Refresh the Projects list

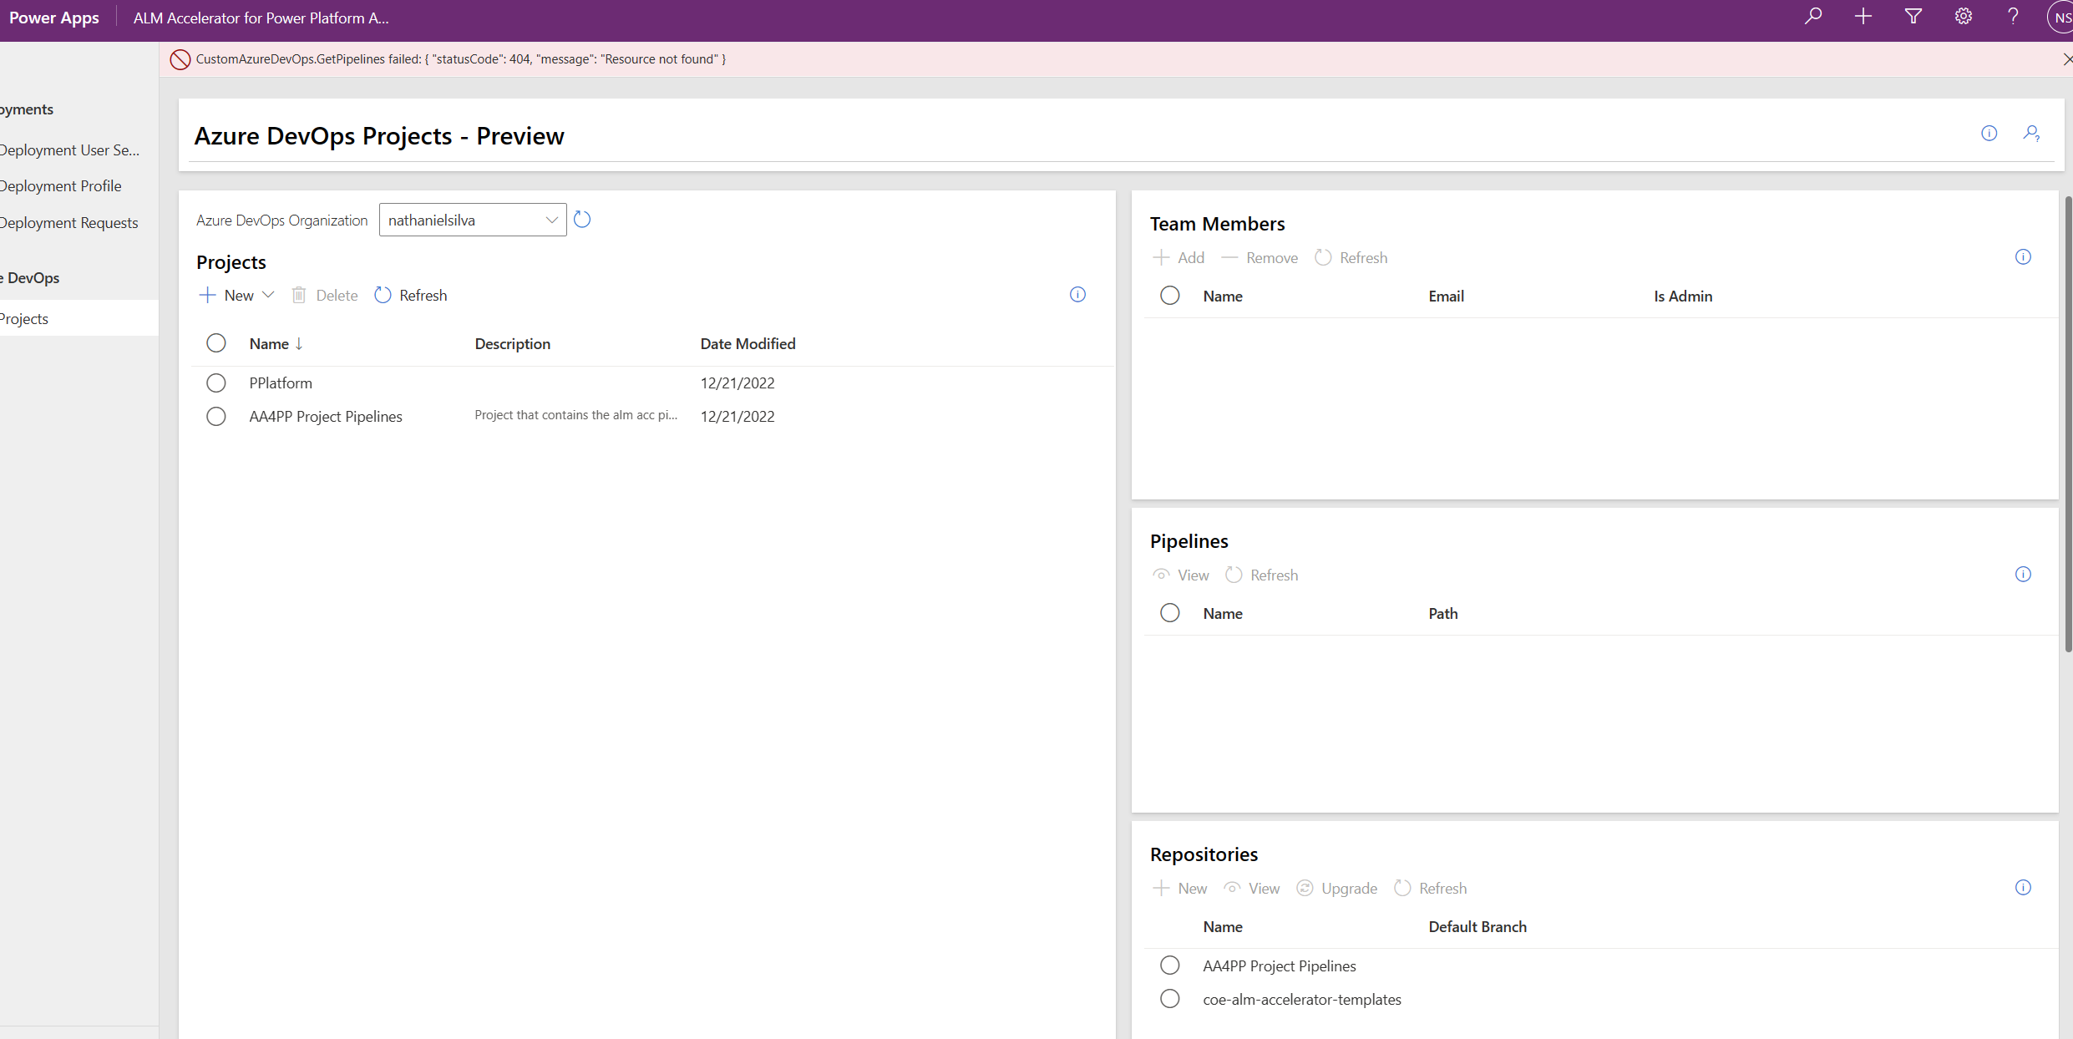pyautogui.click(x=411, y=295)
